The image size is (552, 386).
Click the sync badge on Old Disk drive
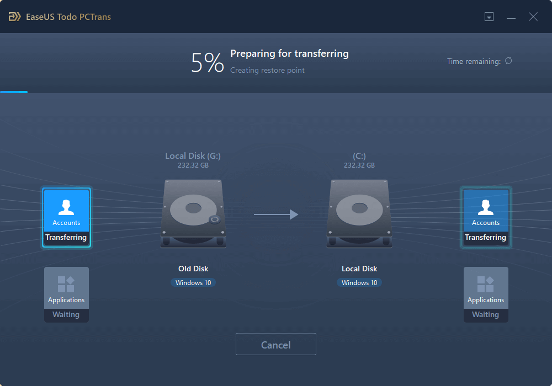214,219
